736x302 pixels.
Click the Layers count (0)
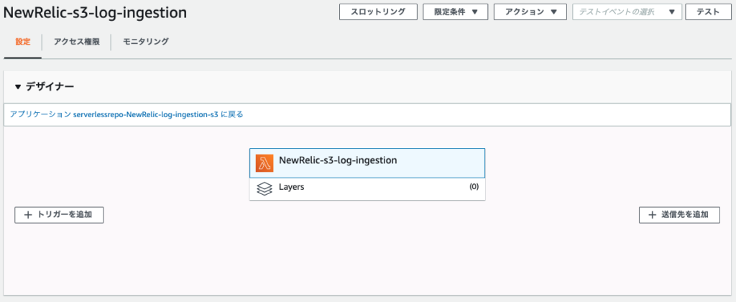(x=474, y=186)
